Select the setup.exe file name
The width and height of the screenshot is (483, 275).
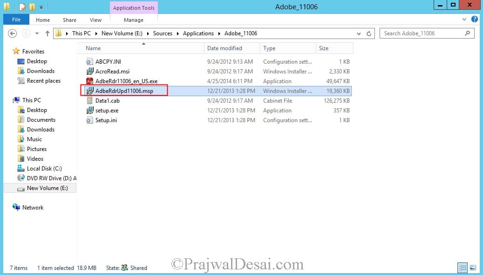pos(107,111)
